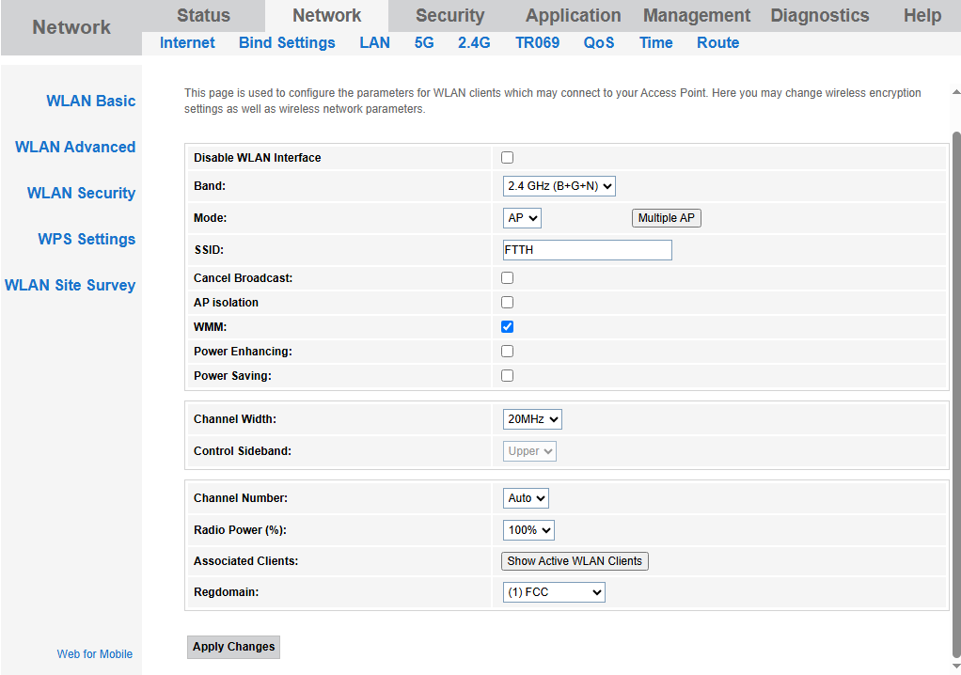Open the Diagnostics tab

[819, 16]
